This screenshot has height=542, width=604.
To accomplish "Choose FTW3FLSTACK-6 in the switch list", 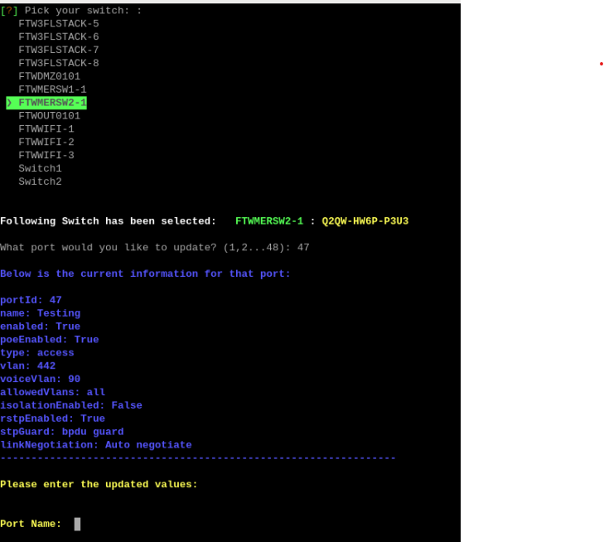I will [58, 37].
